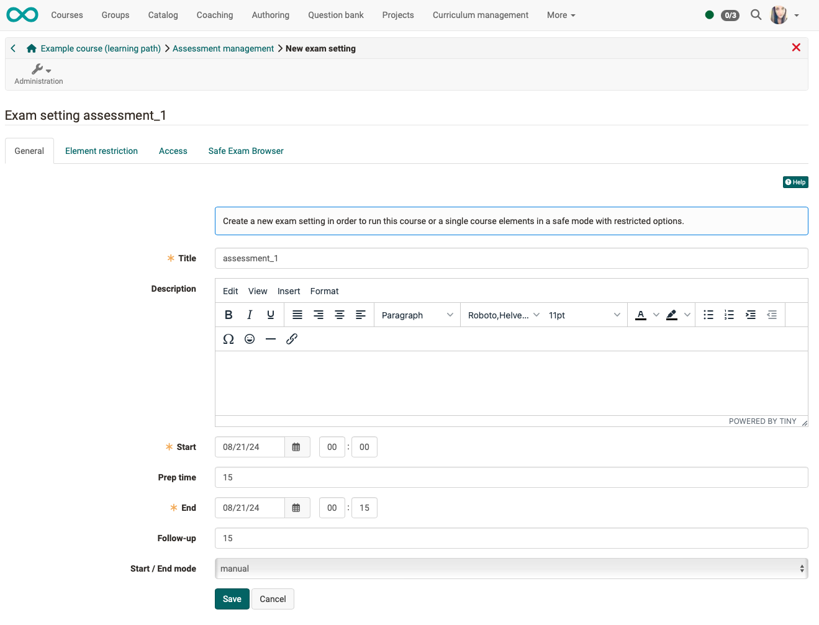Screen dimensions: 819x625
Task: Open the editor Edit menu
Action: pyautogui.click(x=230, y=291)
